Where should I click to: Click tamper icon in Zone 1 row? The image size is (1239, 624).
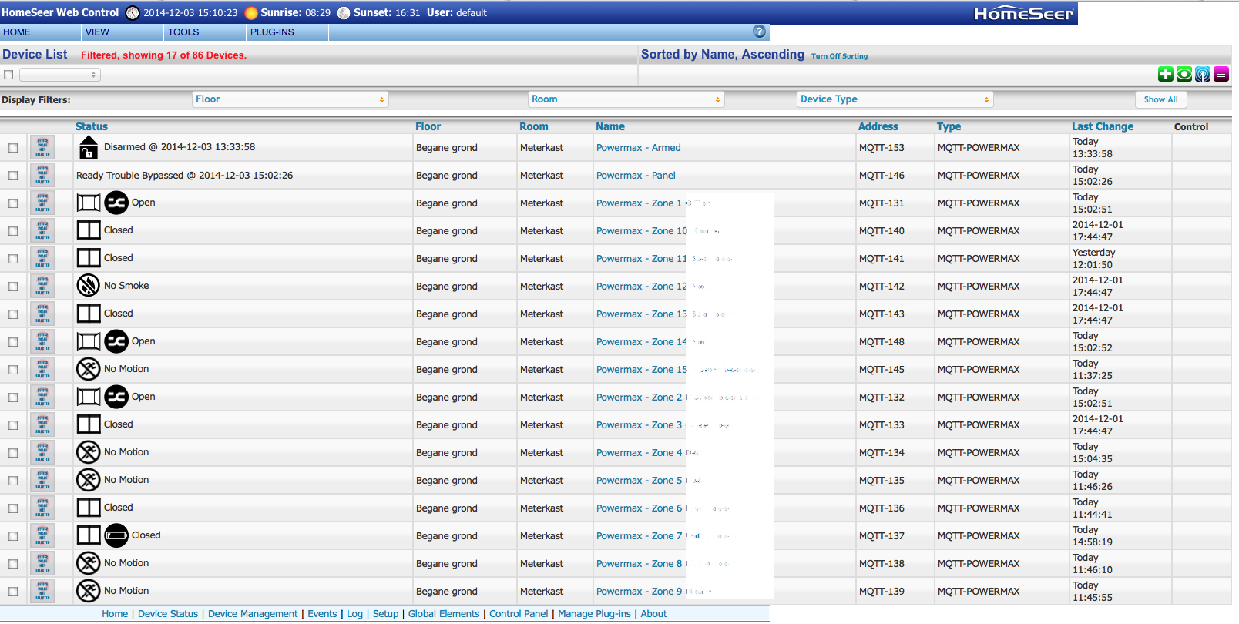[116, 203]
